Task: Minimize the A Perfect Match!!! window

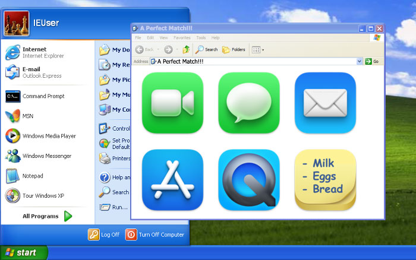Action: click(x=363, y=28)
